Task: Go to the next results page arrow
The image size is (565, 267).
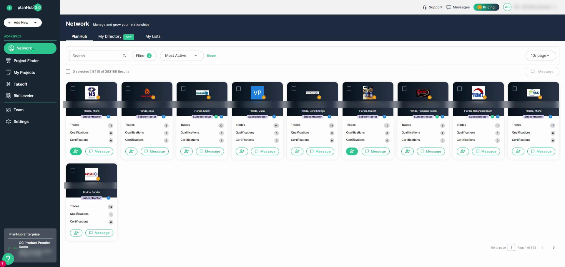Action: (554, 248)
